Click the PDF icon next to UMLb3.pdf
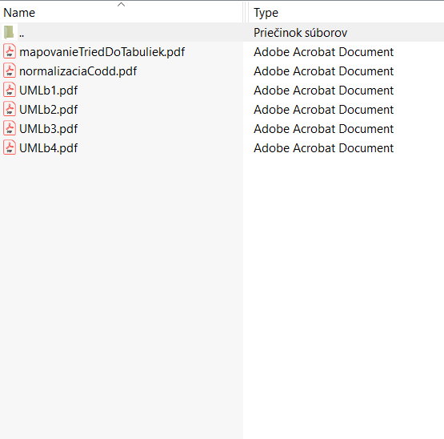Viewport: 444px width, 439px height. (10, 129)
